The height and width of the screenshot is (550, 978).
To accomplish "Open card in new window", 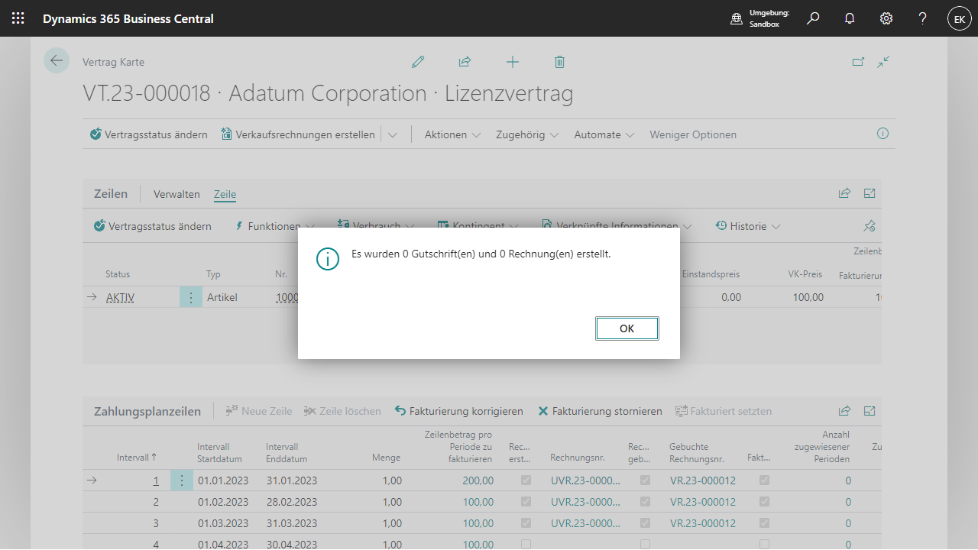I will (x=859, y=62).
